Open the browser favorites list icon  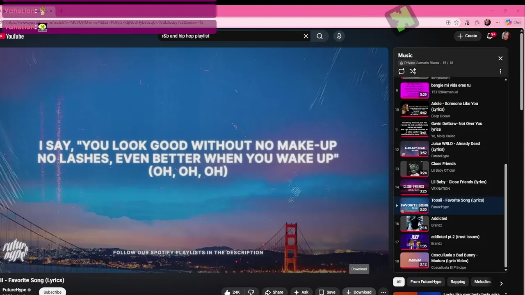477,23
